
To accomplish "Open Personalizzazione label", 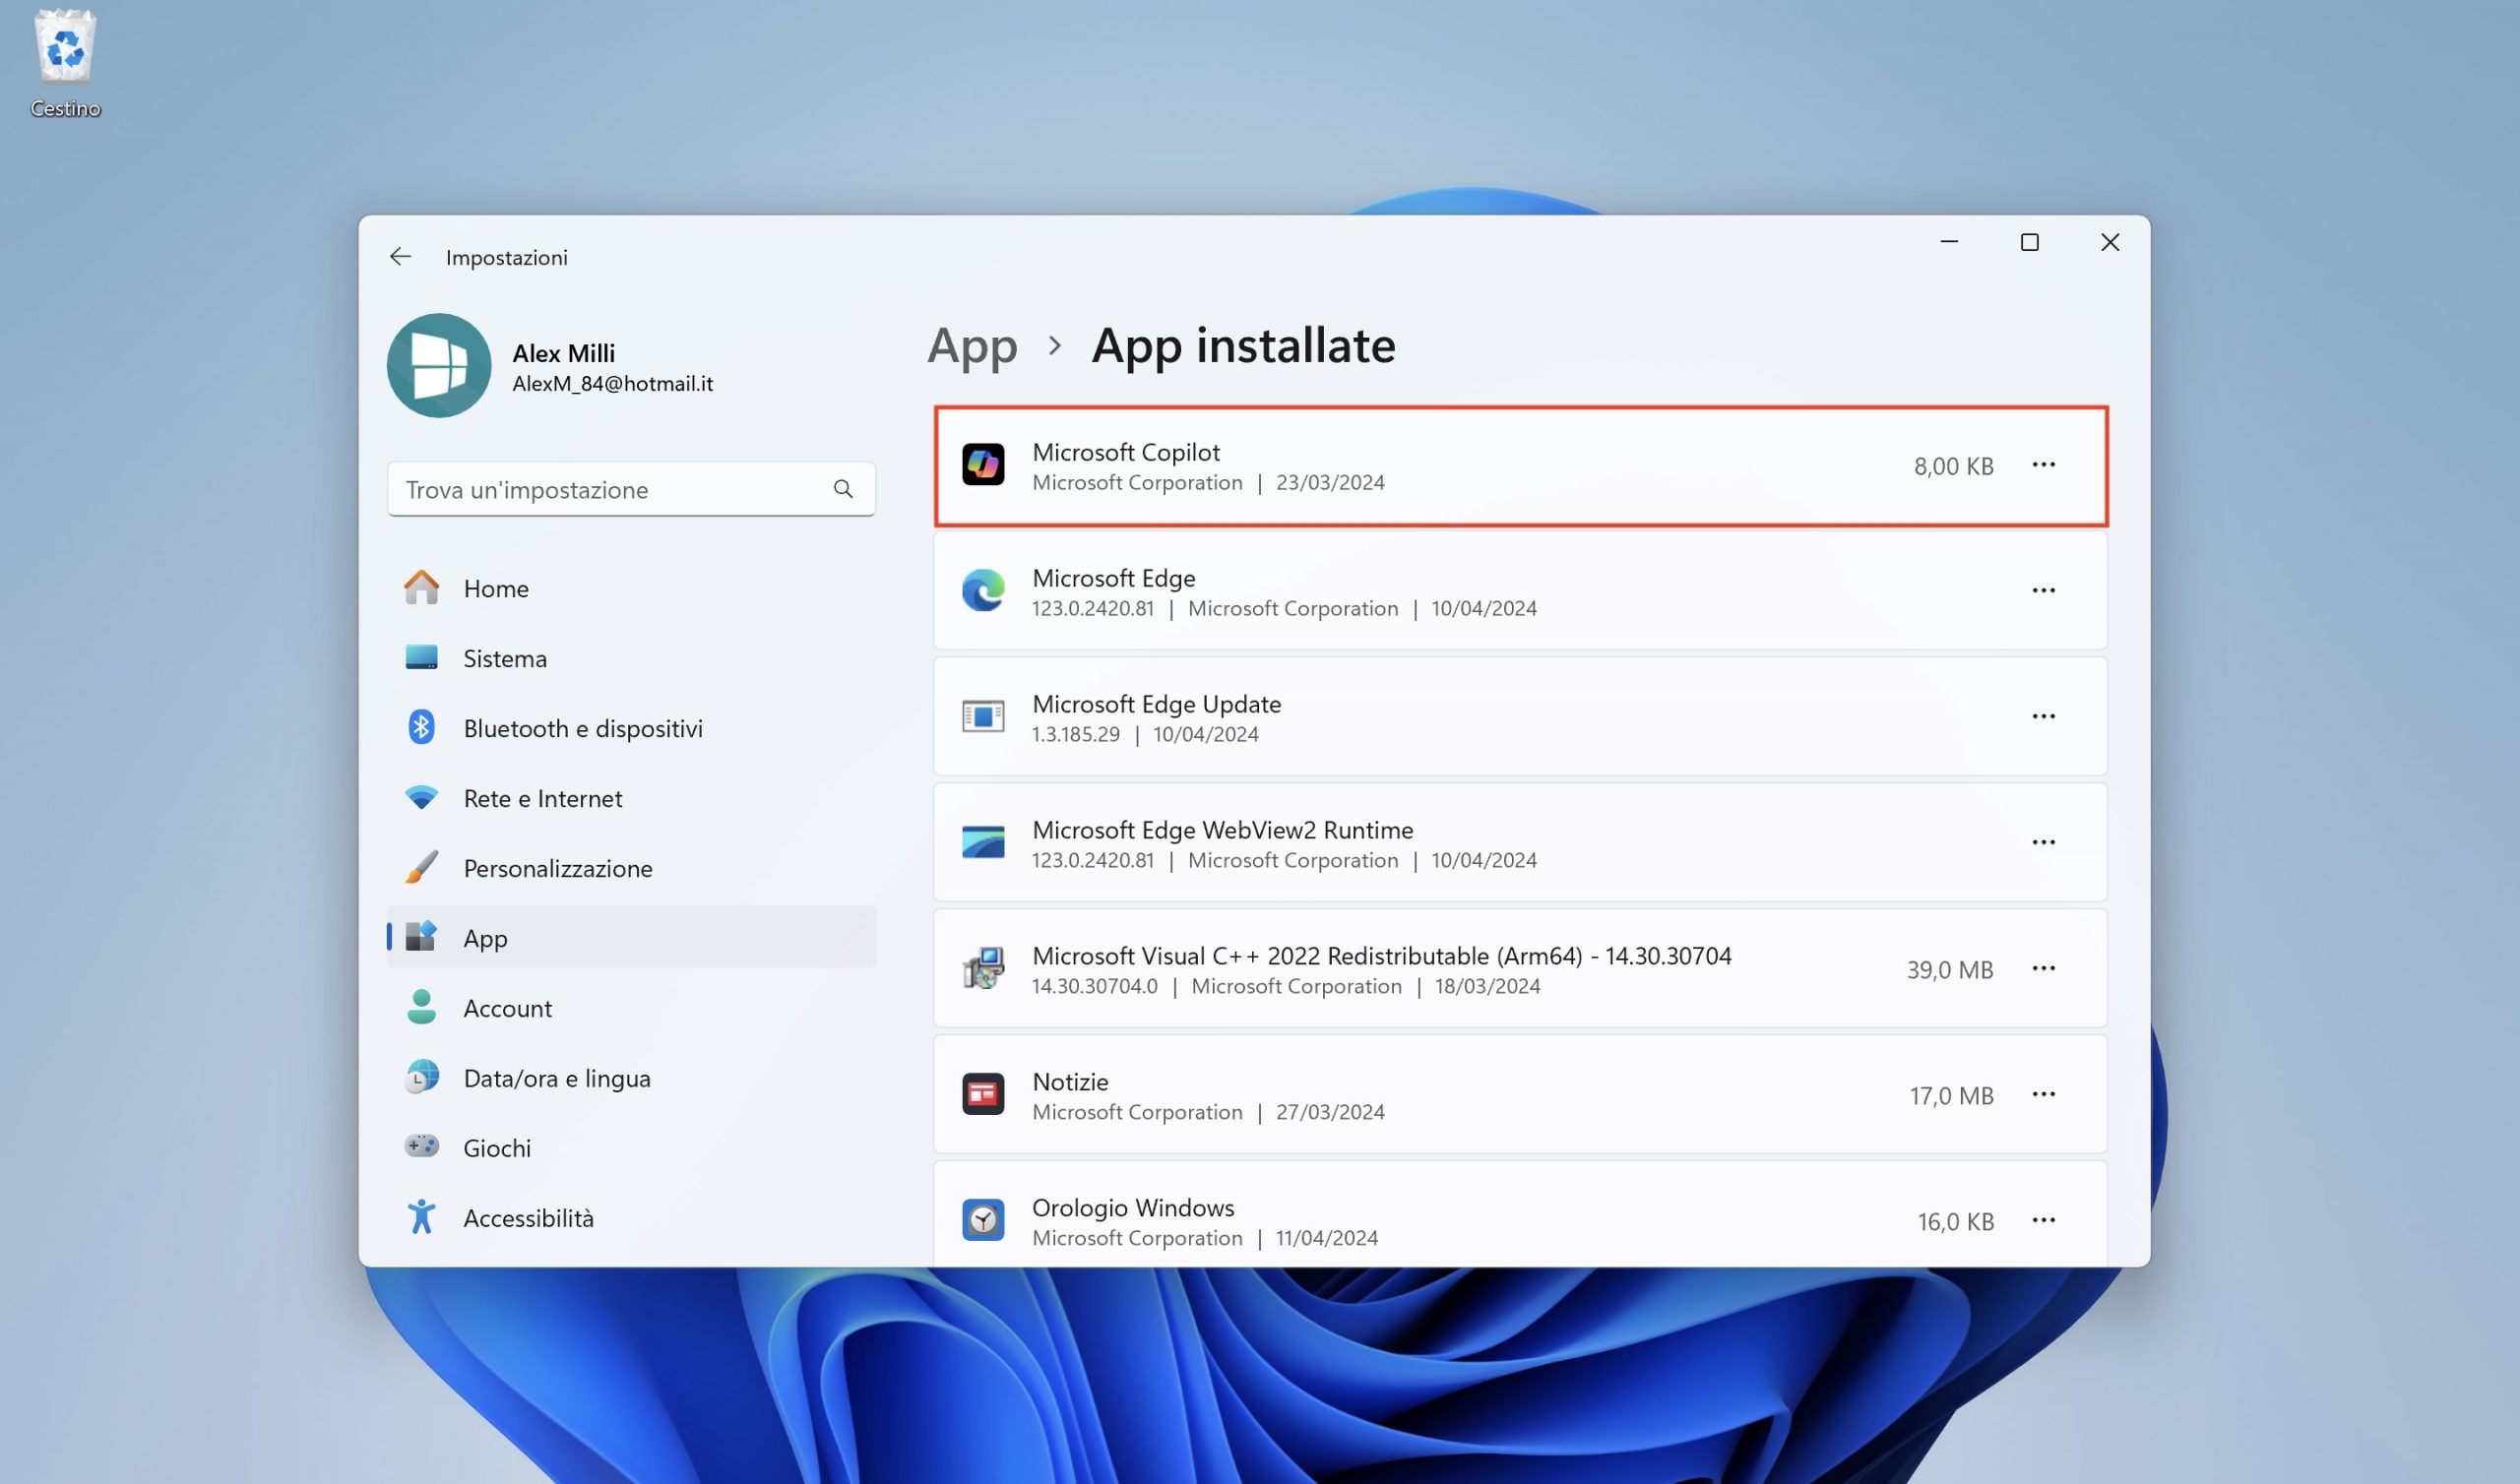I will [x=558, y=869].
